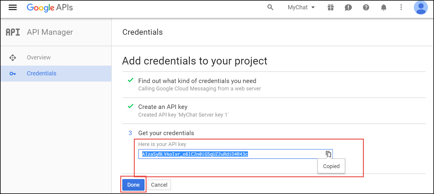Screen dimensions: 434x194
Task: Switch to the Credentials sidebar section
Action: point(41,73)
